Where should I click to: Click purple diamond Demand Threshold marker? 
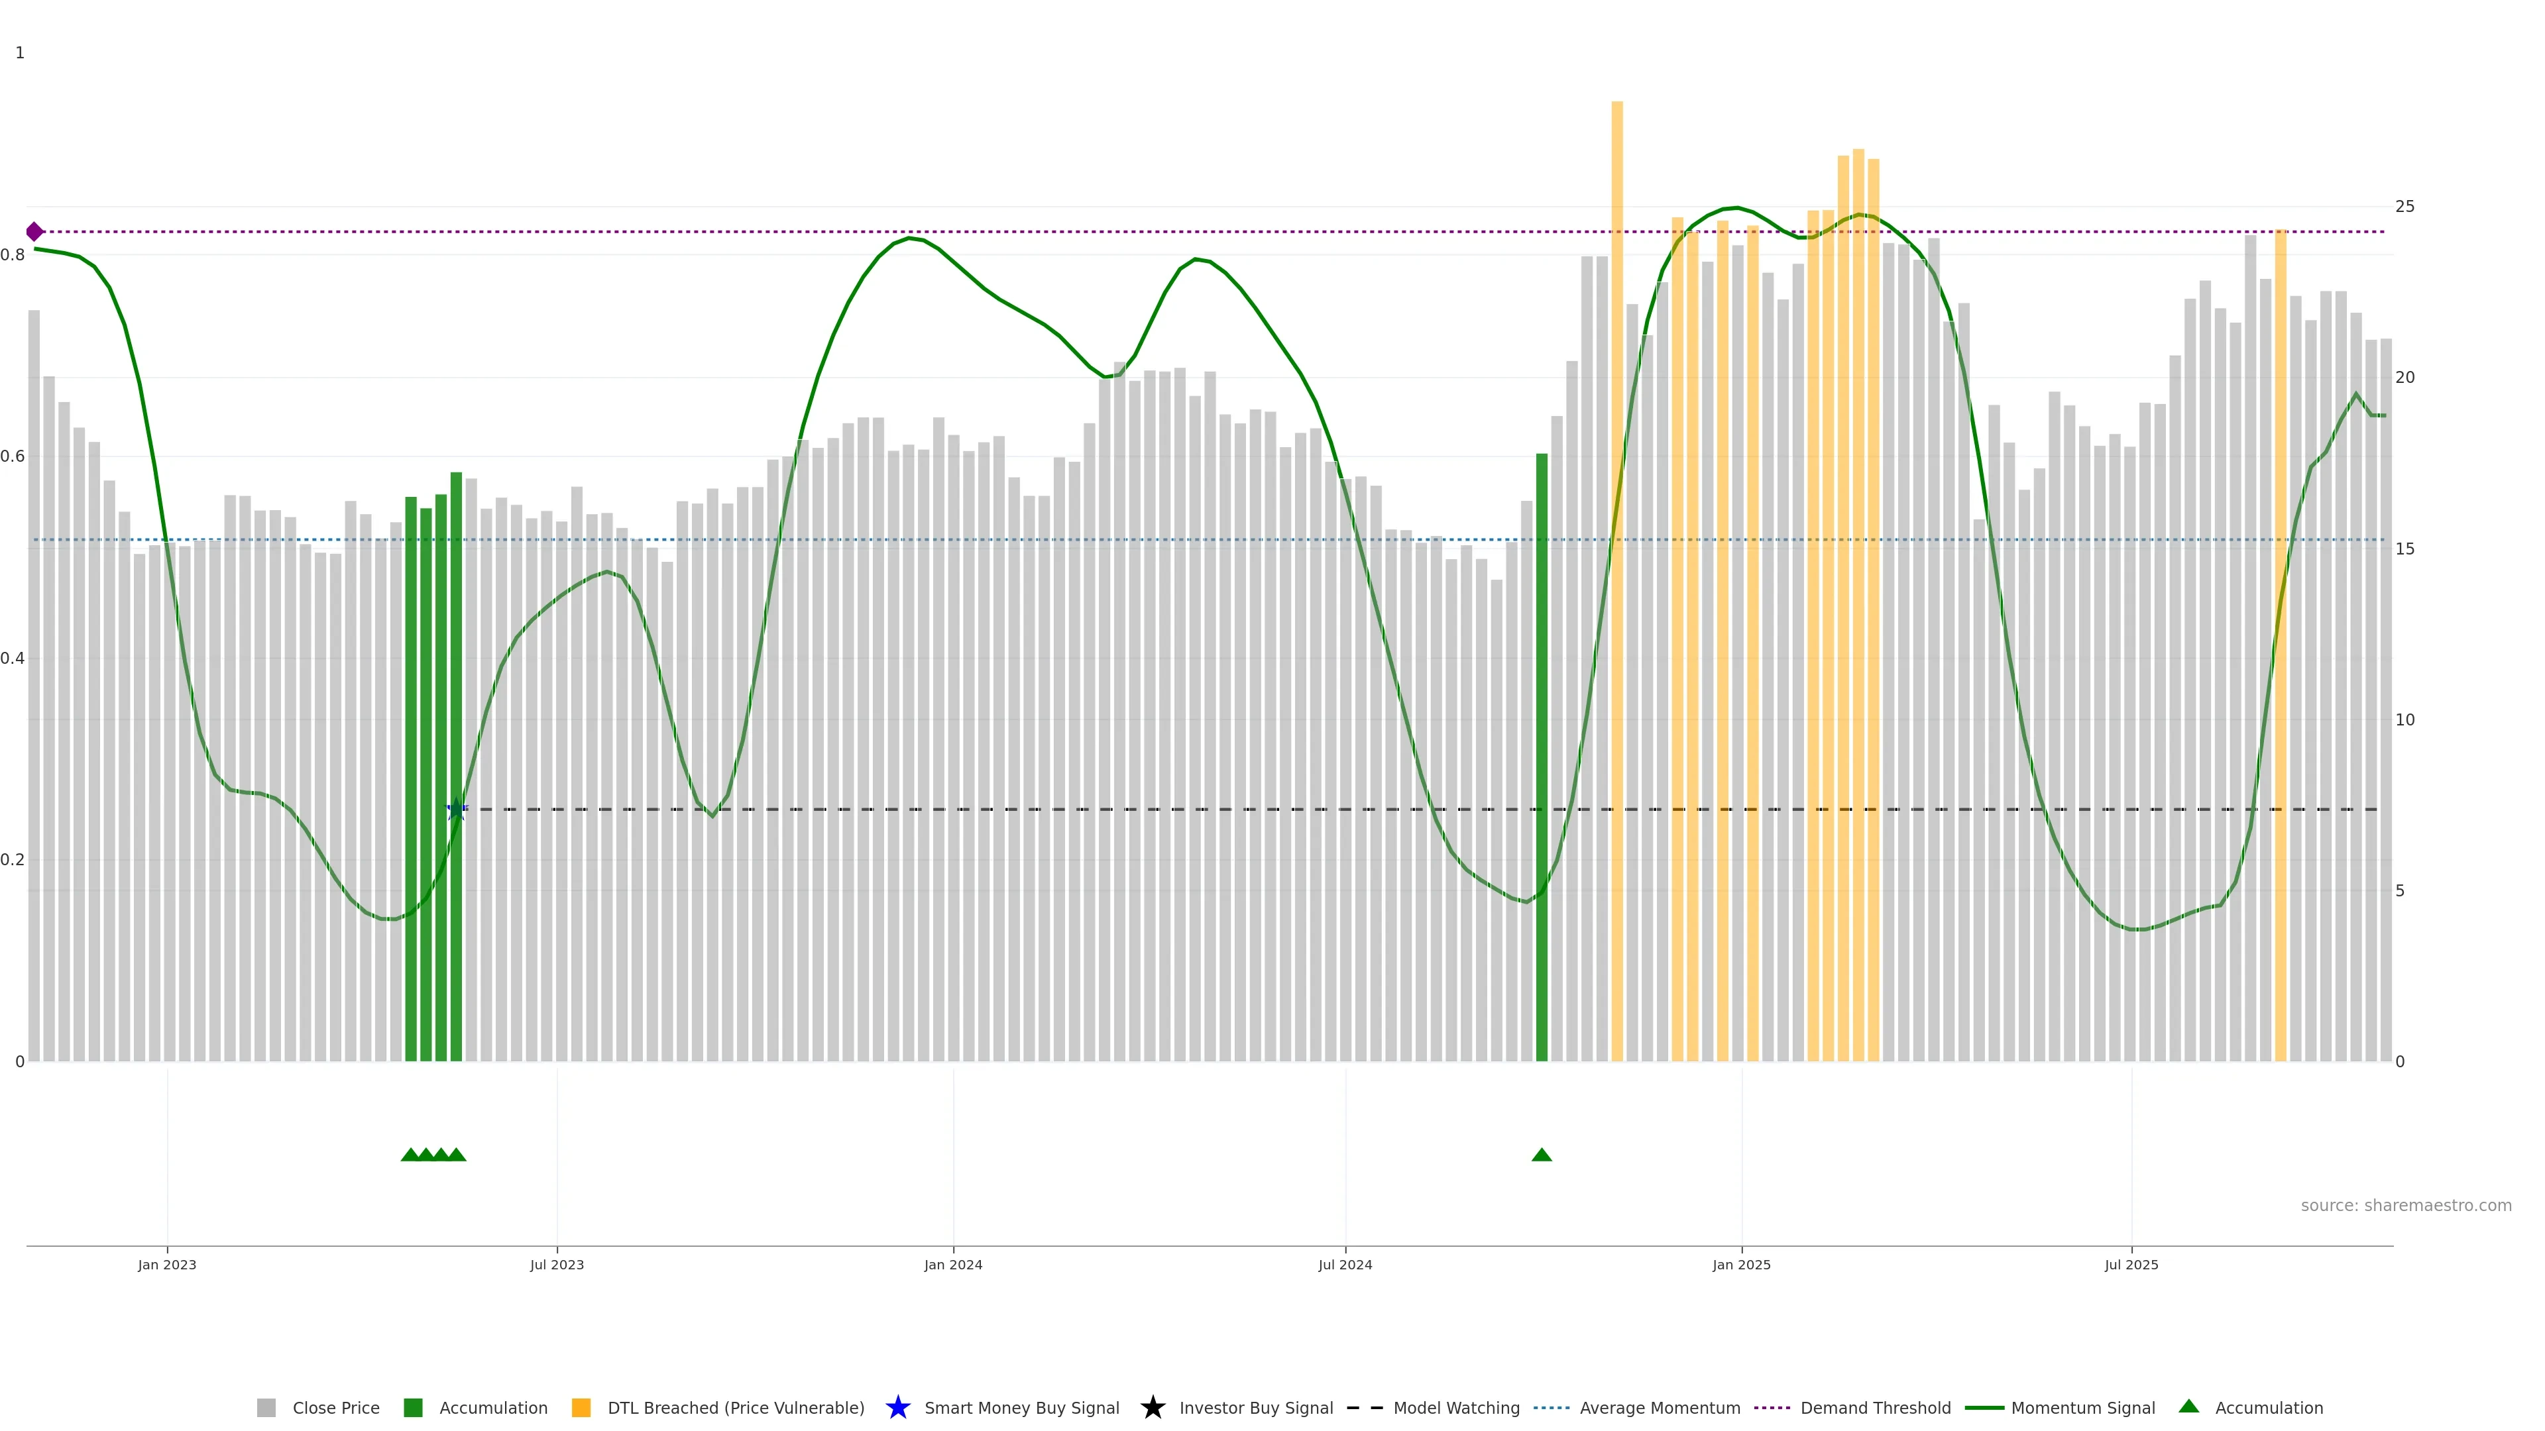click(34, 232)
